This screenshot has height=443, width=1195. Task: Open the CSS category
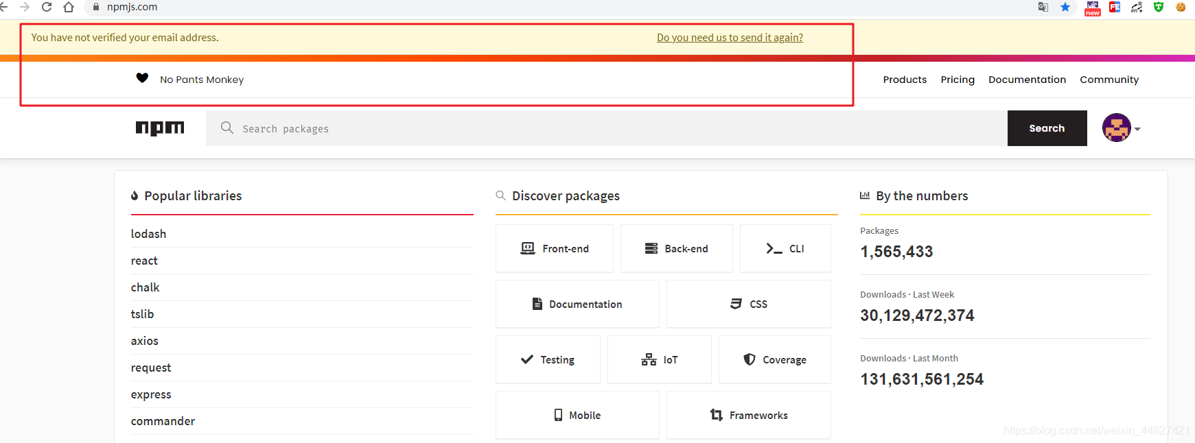pyautogui.click(x=749, y=304)
